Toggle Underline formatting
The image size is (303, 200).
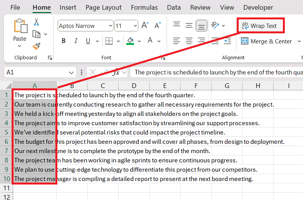[x=88, y=41]
